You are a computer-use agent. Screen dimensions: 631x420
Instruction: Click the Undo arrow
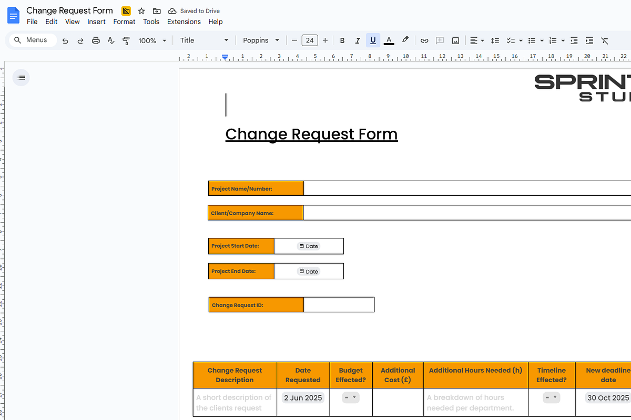(x=65, y=40)
